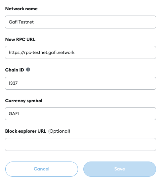Focus the Chain ID input field
The width and height of the screenshot is (164, 187).
(x=80, y=83)
